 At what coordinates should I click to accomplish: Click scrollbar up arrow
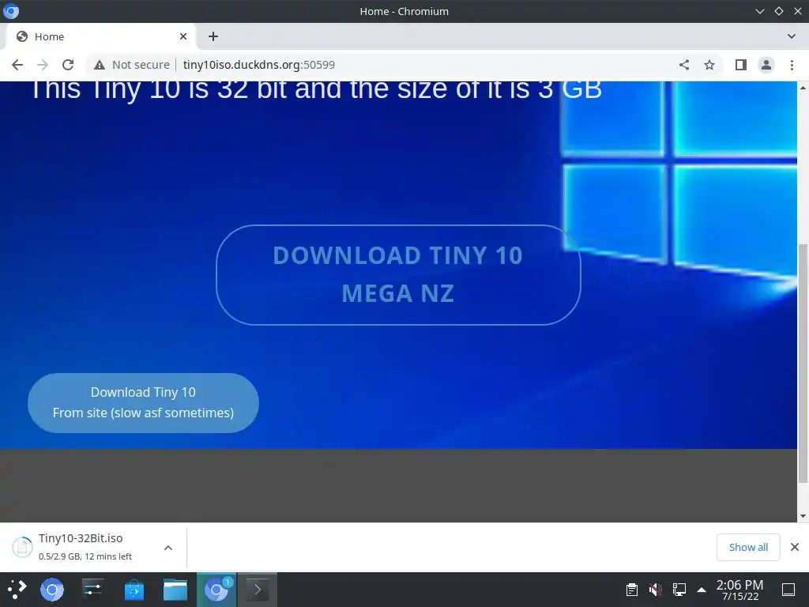point(803,88)
